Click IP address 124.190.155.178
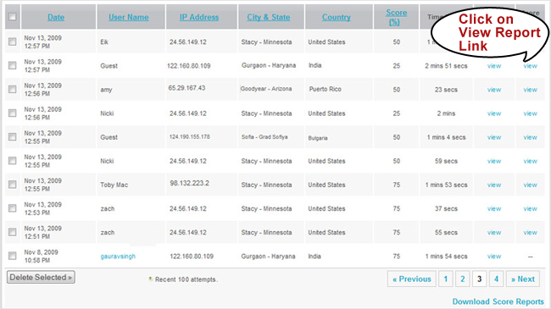The height and width of the screenshot is (309, 551). 189,137
